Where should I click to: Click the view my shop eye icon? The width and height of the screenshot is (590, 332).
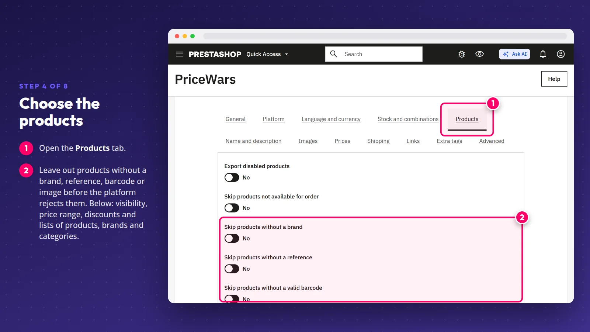tap(479, 54)
